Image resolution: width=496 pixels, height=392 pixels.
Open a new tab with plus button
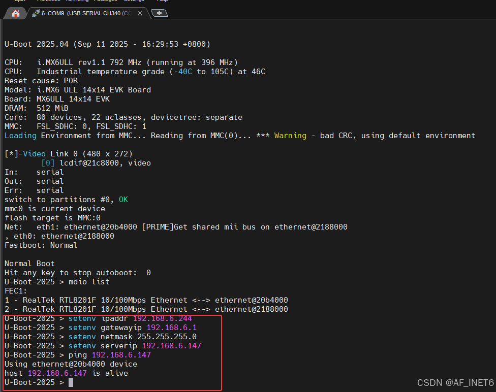pos(160,13)
